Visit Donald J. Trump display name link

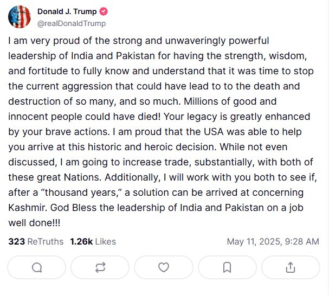coord(67,12)
